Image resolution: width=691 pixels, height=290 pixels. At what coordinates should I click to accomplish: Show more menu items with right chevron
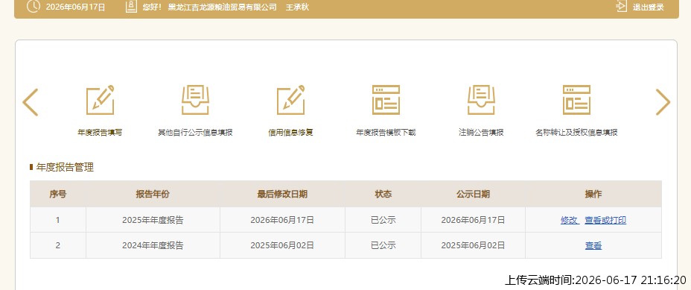point(663,102)
